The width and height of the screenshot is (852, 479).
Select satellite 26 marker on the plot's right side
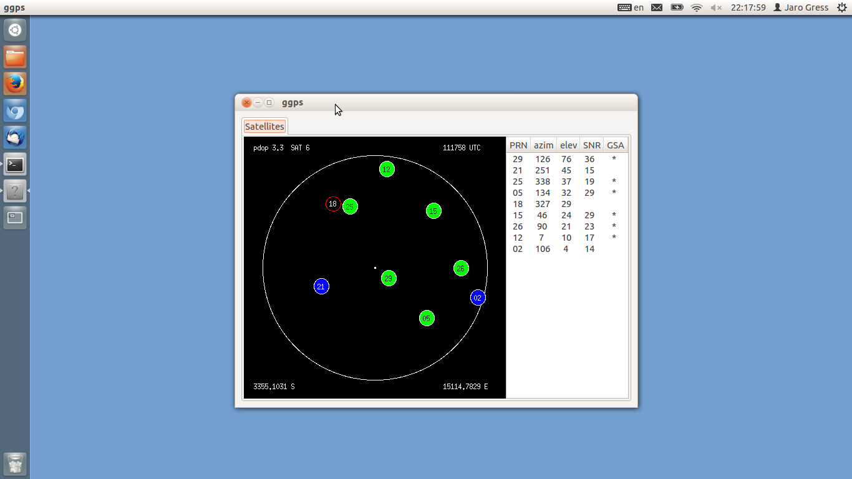coord(461,268)
